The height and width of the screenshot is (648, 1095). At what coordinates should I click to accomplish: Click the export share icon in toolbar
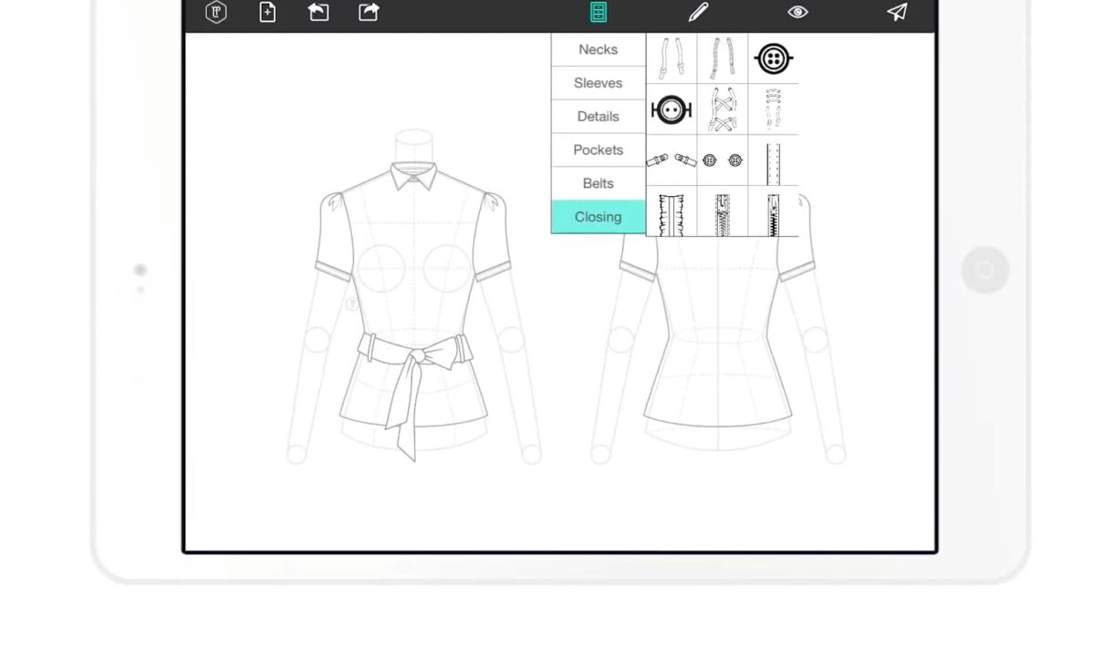(369, 12)
